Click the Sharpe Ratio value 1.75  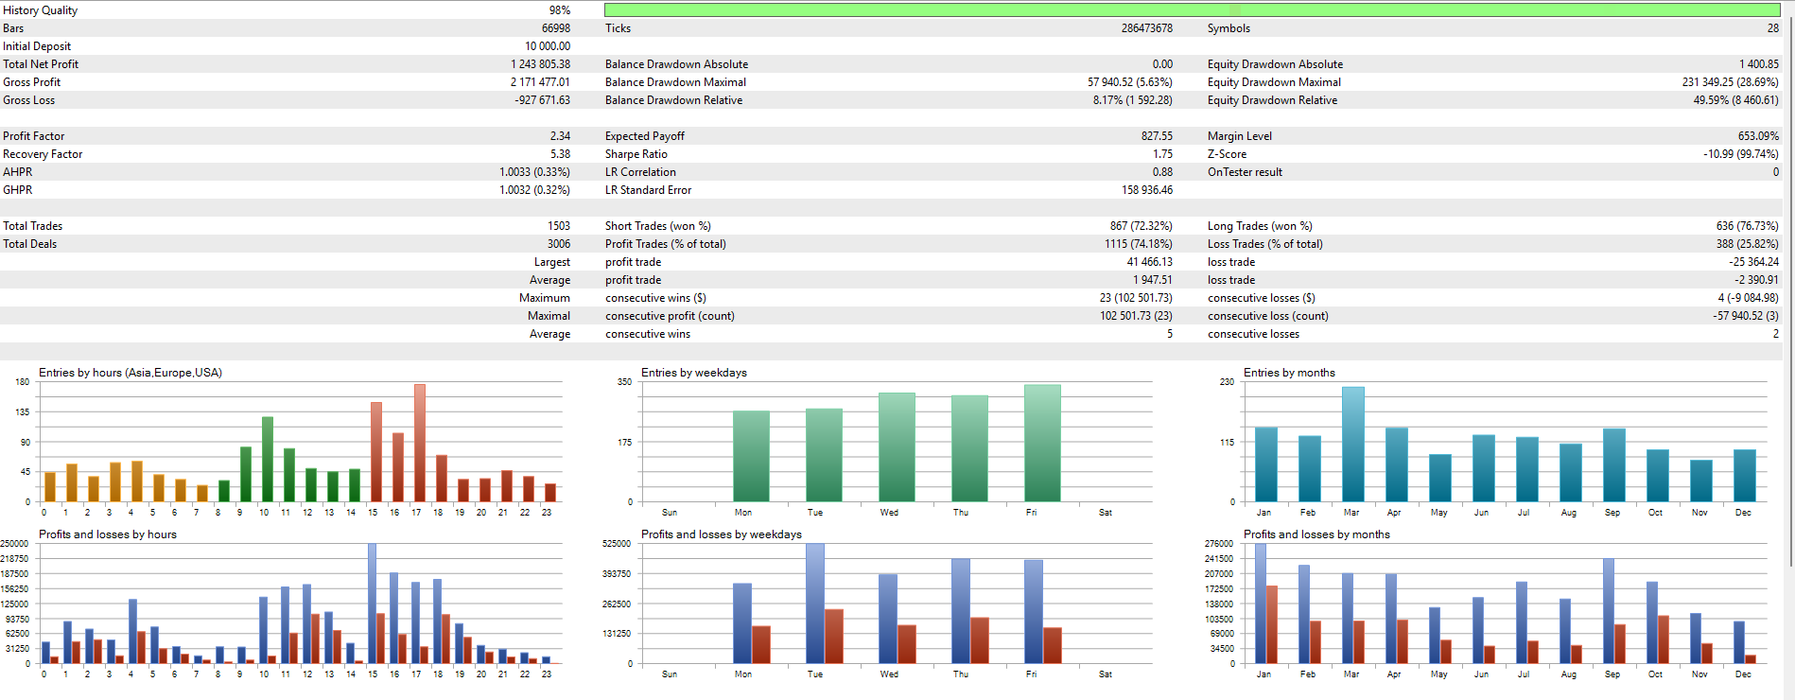pyautogui.click(x=1162, y=154)
